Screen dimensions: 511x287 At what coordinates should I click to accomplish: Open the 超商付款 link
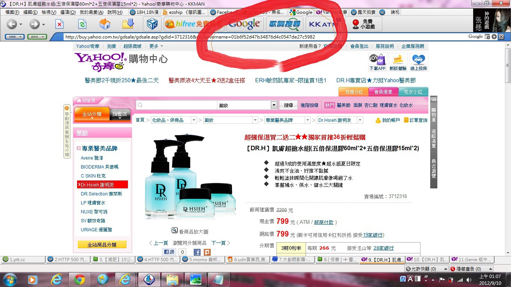(324, 222)
